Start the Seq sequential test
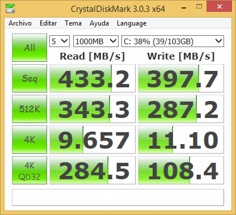 click(29, 78)
